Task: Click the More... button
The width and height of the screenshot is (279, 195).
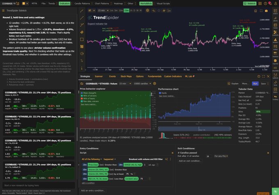Action: point(245,84)
